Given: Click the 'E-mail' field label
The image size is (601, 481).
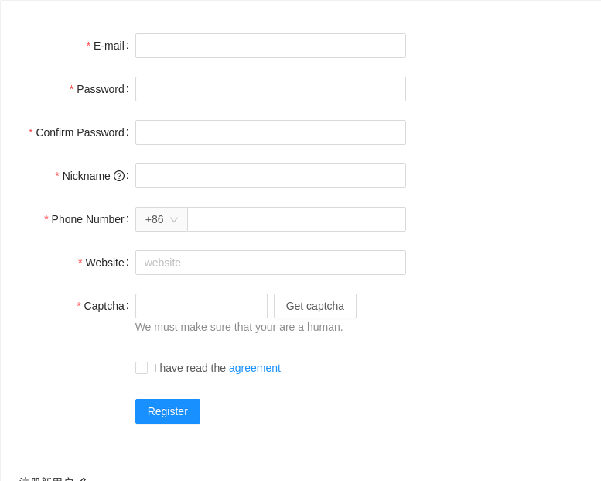Looking at the screenshot, I should [109, 46].
